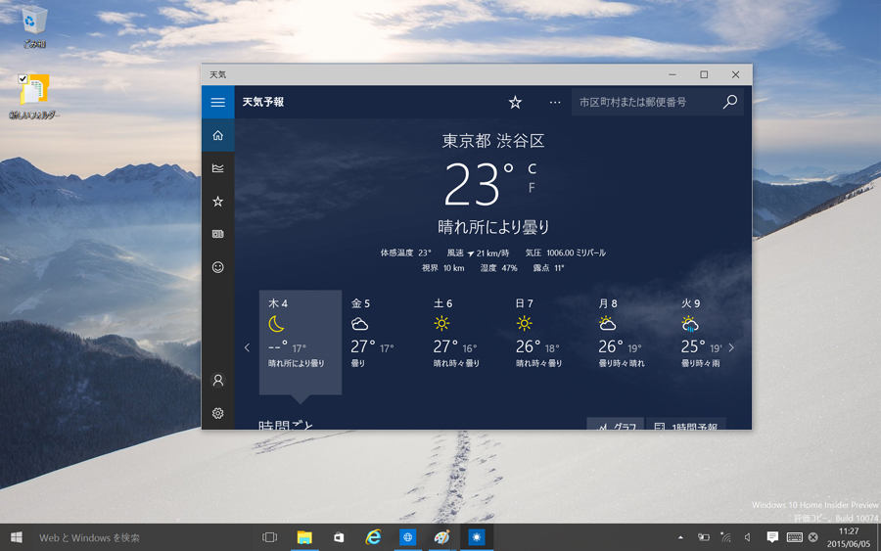Screen dimensions: 881x551
Task: Switch temperature unit to Celsius C
Action: click(x=532, y=169)
